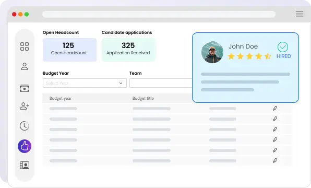Click the Budget Year field label
Viewport: 311px width, 188px height.
pos(56,73)
